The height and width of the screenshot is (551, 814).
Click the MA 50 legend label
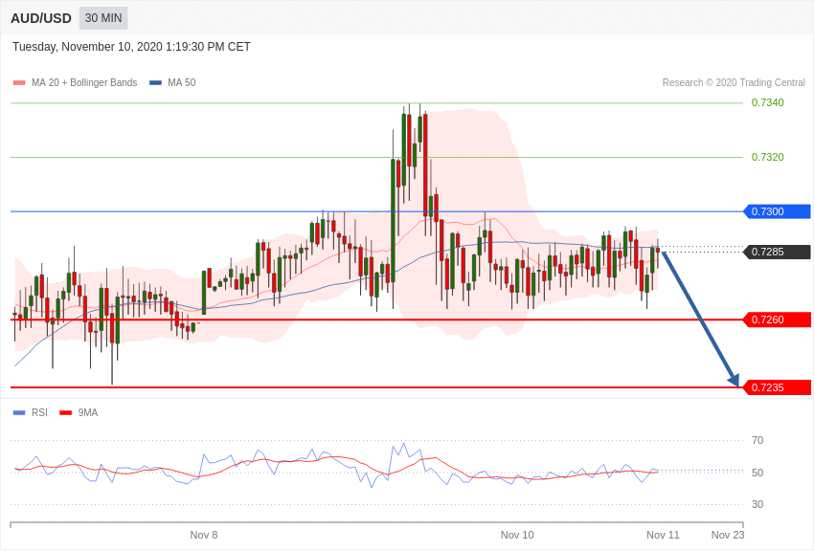click(182, 82)
